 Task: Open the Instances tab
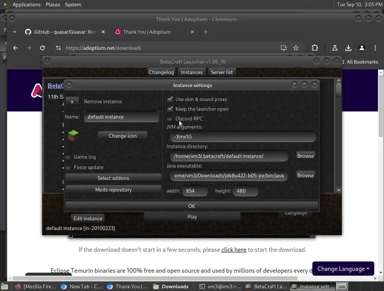tap(192, 72)
